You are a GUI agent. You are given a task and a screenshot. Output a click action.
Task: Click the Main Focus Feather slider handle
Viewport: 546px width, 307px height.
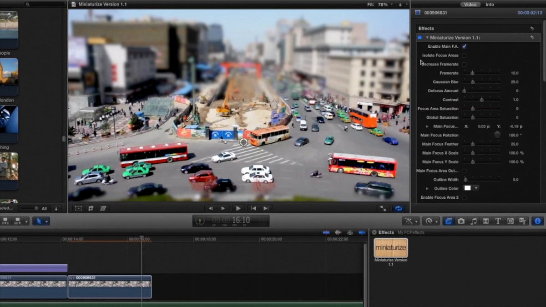pyautogui.click(x=472, y=144)
